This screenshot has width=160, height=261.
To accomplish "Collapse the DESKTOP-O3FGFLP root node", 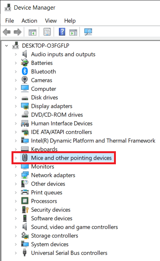I will click(x=7, y=46).
